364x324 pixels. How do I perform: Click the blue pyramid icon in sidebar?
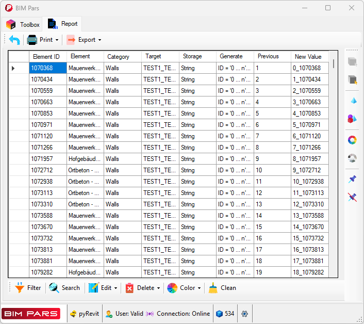click(x=353, y=100)
